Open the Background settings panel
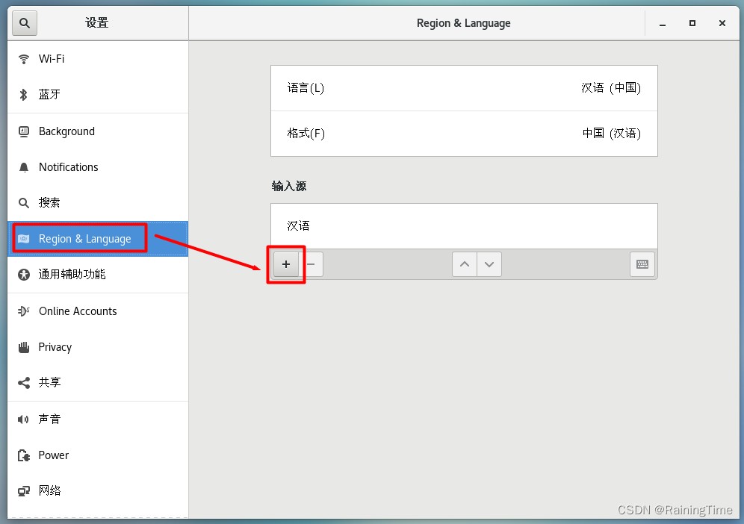 pyautogui.click(x=98, y=131)
